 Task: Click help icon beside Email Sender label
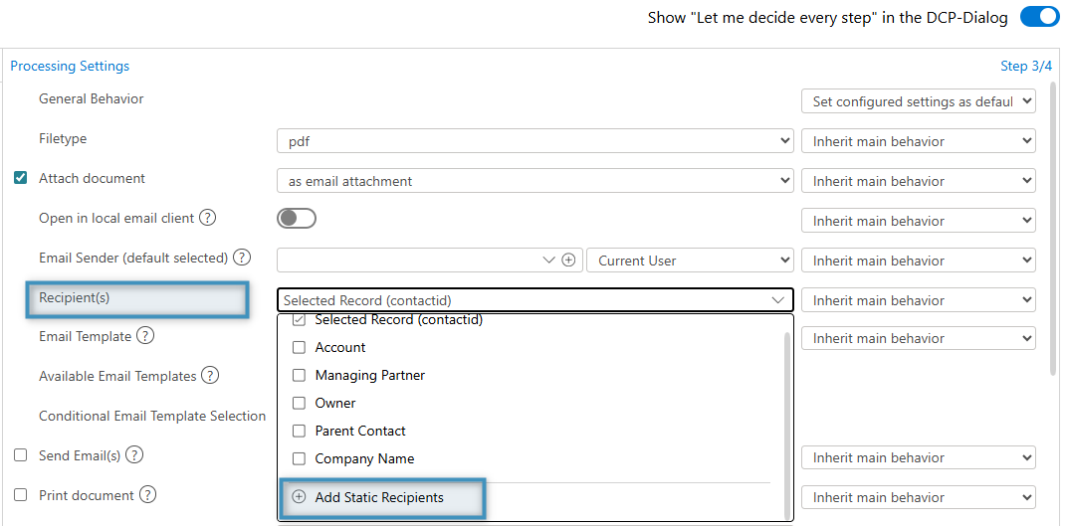241,258
